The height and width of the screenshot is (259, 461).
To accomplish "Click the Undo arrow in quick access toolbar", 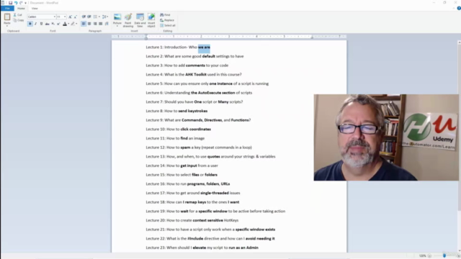I will (x=16, y=3).
